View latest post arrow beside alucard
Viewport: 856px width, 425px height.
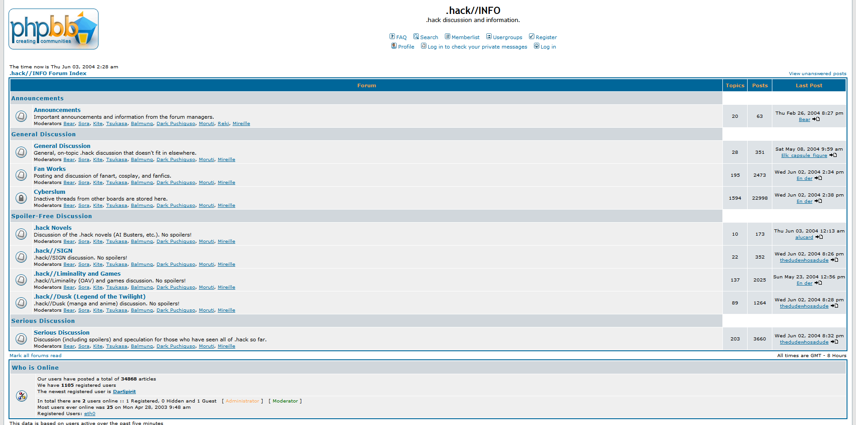coord(819,237)
